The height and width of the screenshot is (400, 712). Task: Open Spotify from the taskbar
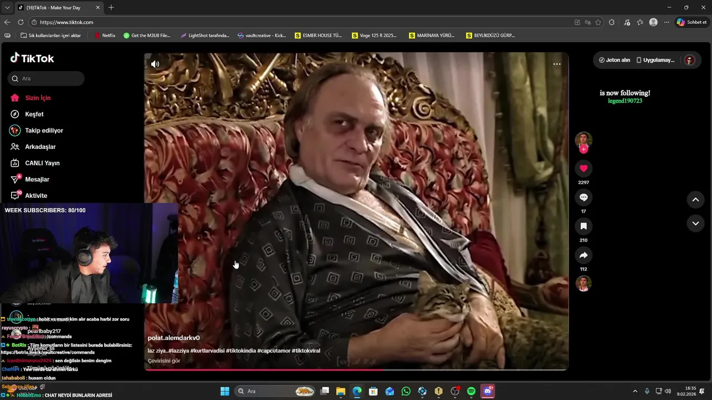[471, 391]
